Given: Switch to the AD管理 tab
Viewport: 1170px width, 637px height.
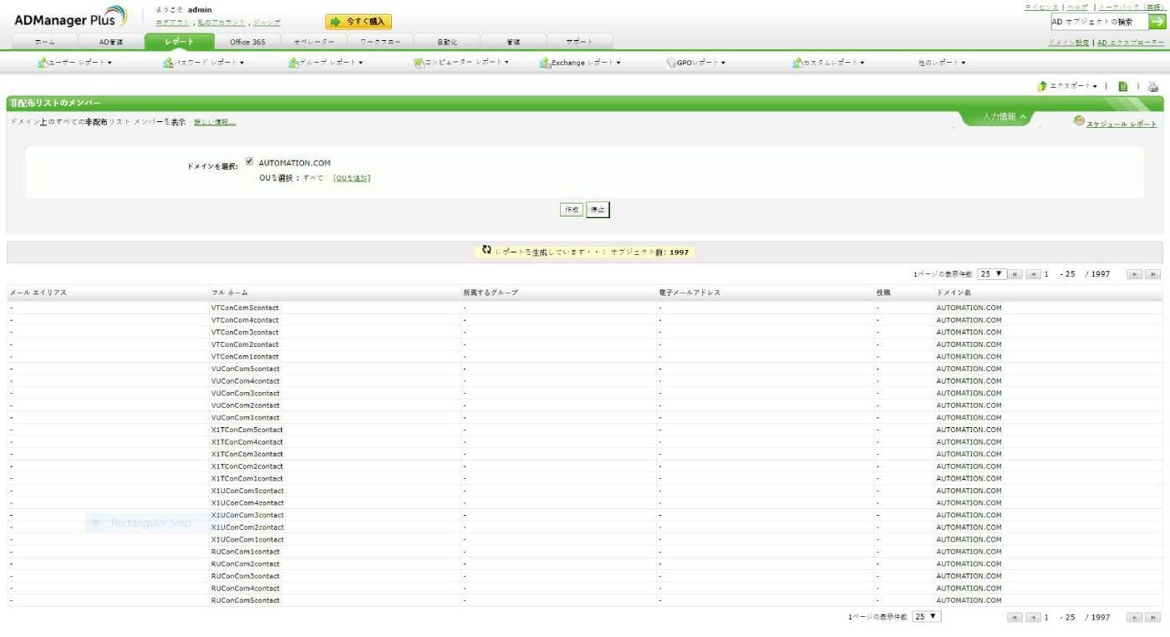Looking at the screenshot, I should (x=111, y=42).
